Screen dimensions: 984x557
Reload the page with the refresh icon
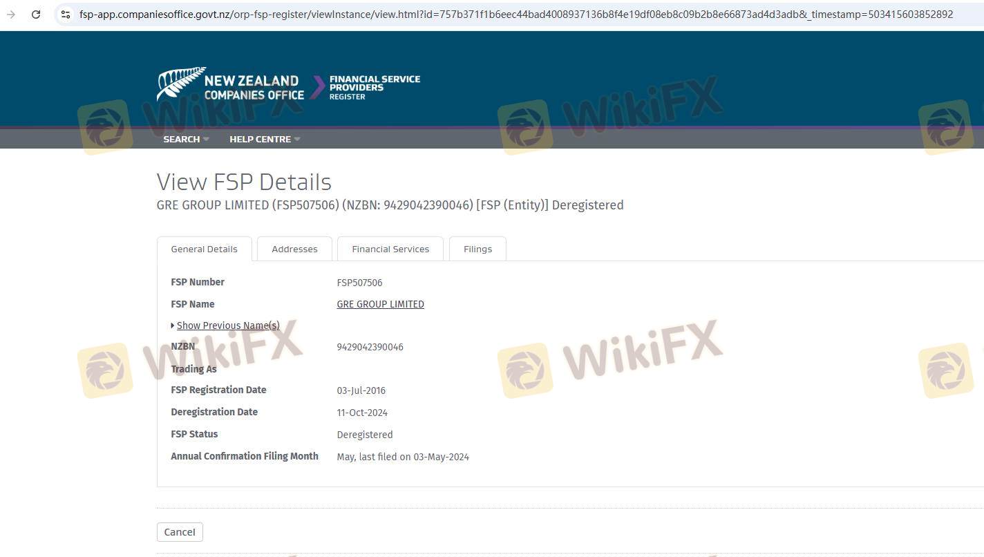36,14
